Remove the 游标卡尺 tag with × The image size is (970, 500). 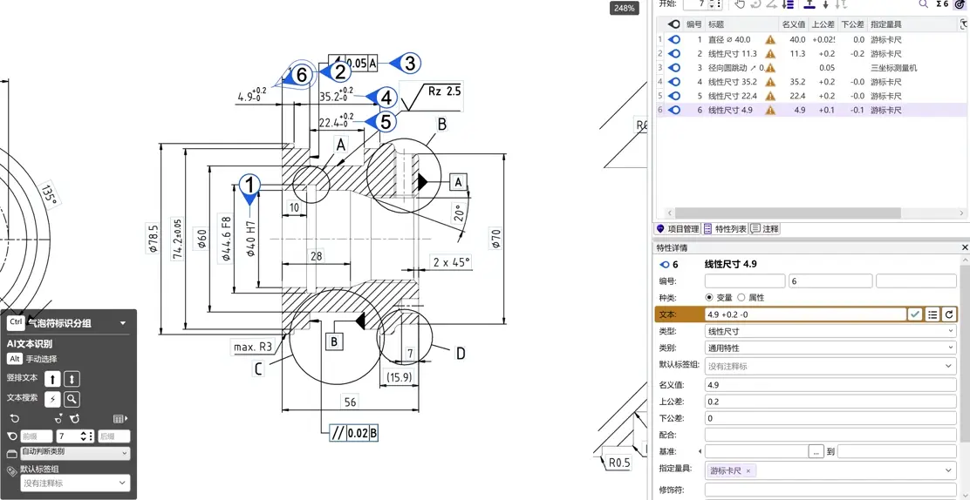tap(748, 471)
